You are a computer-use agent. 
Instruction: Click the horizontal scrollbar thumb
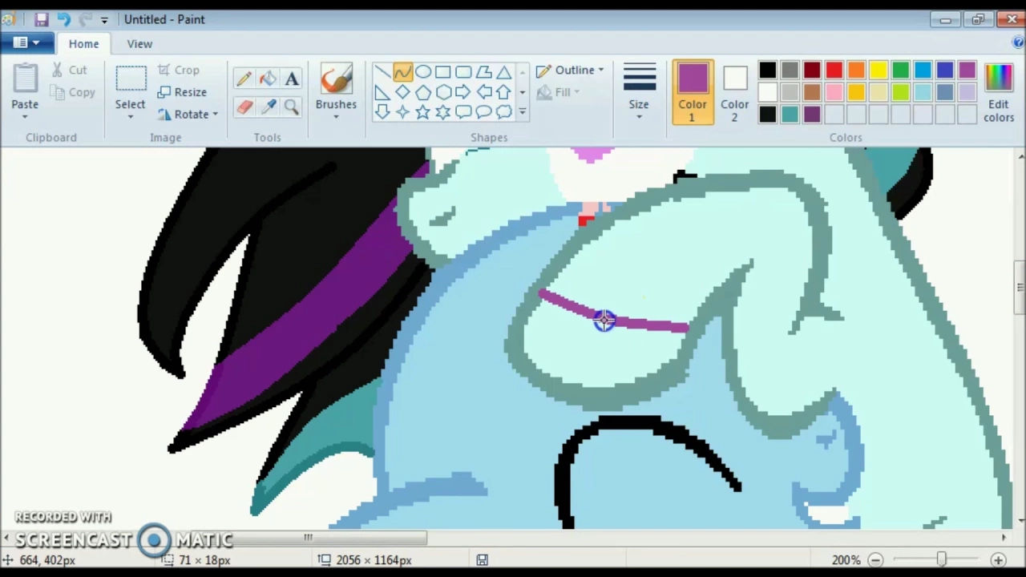coord(308,538)
